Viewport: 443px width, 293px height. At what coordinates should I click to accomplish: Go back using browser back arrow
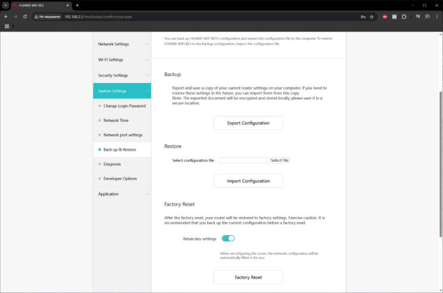point(6,17)
